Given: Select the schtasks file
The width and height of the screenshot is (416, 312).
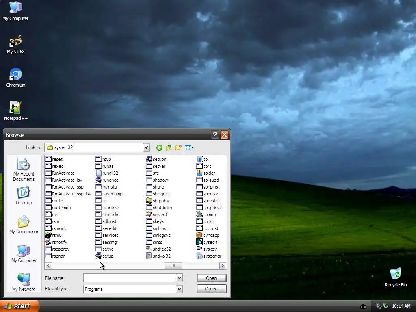Looking at the screenshot, I should [107, 214].
